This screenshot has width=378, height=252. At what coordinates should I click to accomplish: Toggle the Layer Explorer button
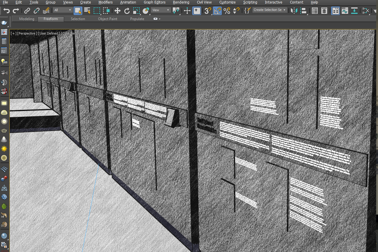pyautogui.click(x=324, y=11)
